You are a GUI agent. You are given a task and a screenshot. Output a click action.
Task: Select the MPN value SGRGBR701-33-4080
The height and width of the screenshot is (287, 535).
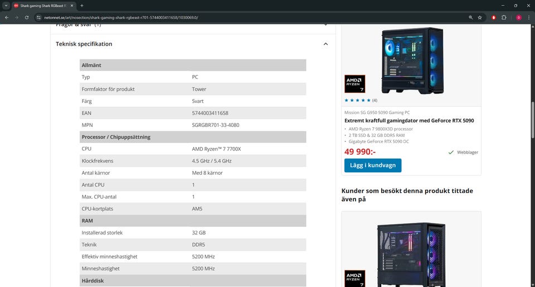click(216, 125)
